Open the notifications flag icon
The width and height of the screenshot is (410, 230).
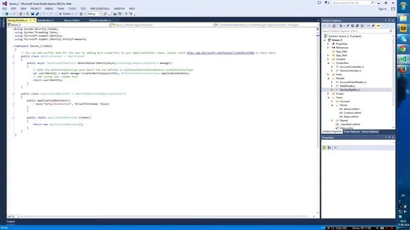coord(326,3)
